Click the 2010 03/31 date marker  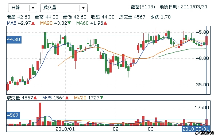pos(196,129)
